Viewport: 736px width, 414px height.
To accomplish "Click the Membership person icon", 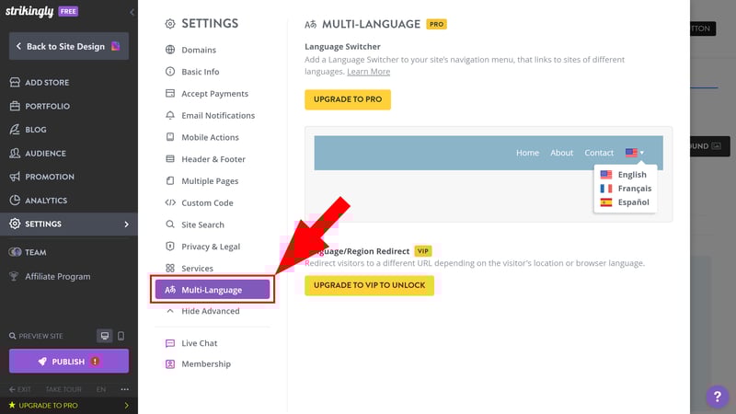I will [x=170, y=363].
